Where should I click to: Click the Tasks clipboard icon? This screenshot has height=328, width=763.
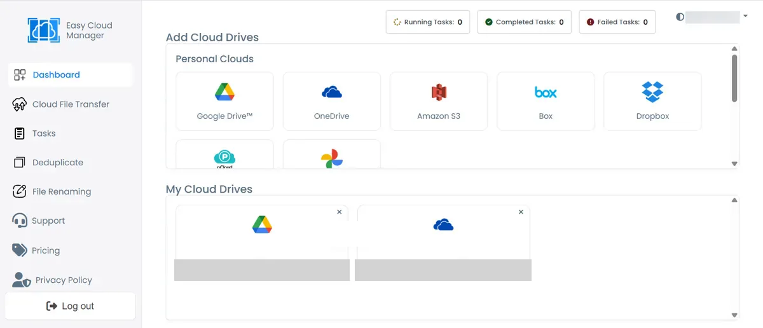point(20,133)
